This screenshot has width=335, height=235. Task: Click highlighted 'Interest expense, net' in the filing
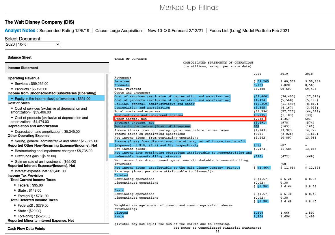134,123
